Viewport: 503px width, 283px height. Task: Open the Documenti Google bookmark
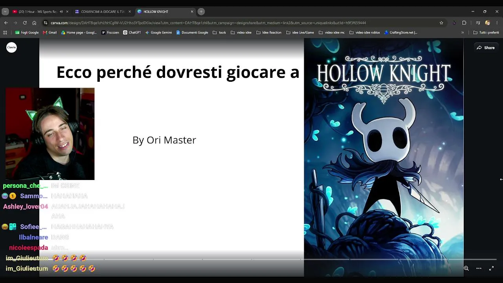pos(192,33)
